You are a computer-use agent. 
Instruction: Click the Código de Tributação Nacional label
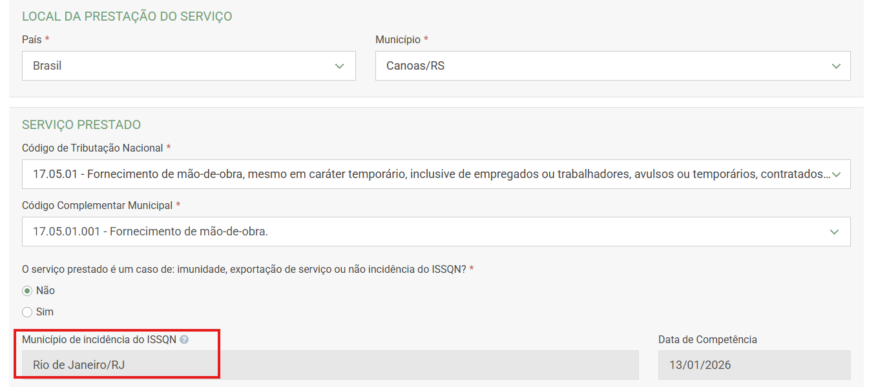click(92, 148)
